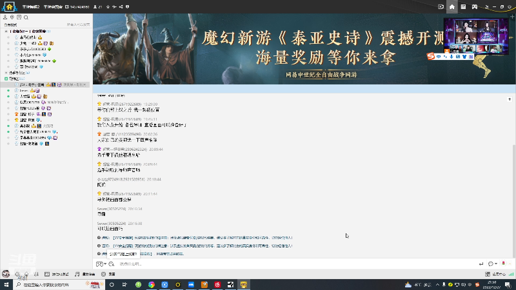The height and width of the screenshot is (290, 516).
Task: Click the user icon above channel list
Action: [5, 17]
